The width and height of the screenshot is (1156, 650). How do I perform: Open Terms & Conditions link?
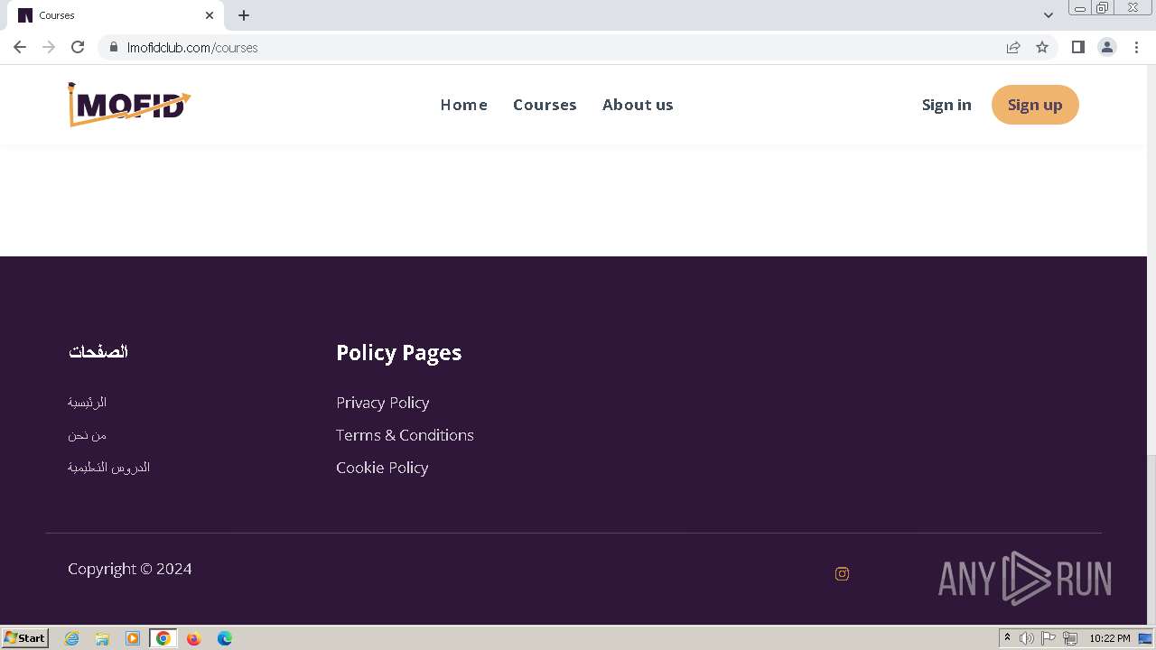(405, 435)
